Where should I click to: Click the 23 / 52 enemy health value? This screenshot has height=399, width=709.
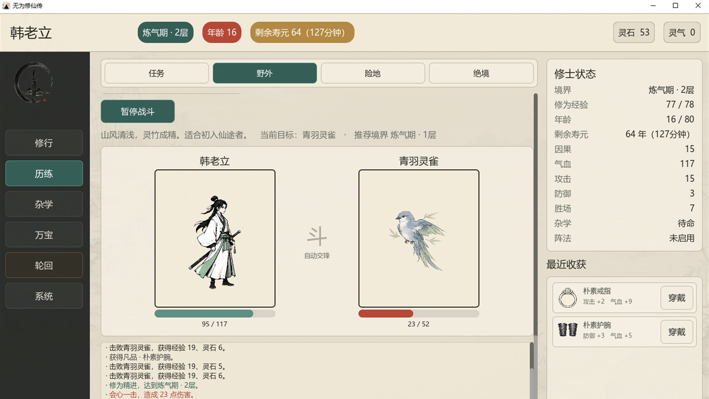point(418,324)
